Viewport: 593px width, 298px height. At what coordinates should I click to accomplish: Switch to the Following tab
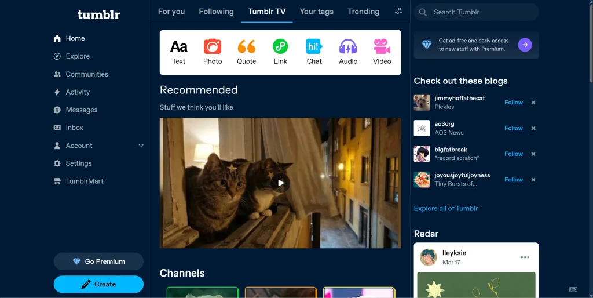(216, 12)
